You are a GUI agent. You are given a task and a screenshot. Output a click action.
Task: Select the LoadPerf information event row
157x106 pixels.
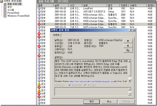click(96, 8)
